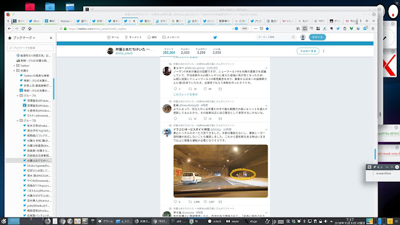Click the Twitter bird logo in nav bar
400x225 pixels.
[x=215, y=37]
